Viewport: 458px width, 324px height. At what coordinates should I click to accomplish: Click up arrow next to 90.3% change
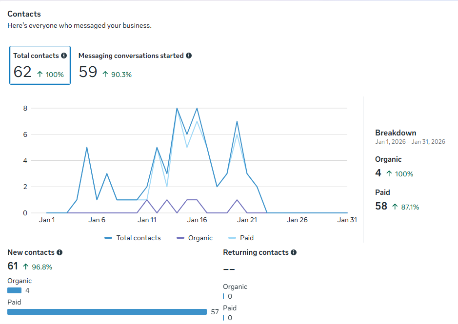[x=105, y=74]
